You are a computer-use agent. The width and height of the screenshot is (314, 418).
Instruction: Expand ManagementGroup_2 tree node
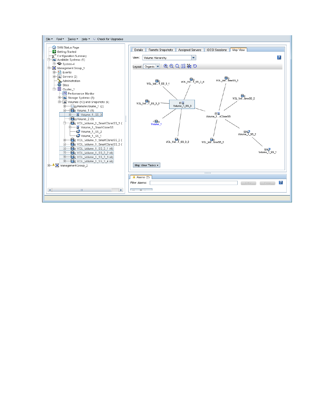pos(49,166)
